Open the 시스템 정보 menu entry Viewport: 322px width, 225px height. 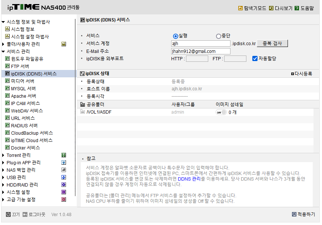tap(23, 29)
